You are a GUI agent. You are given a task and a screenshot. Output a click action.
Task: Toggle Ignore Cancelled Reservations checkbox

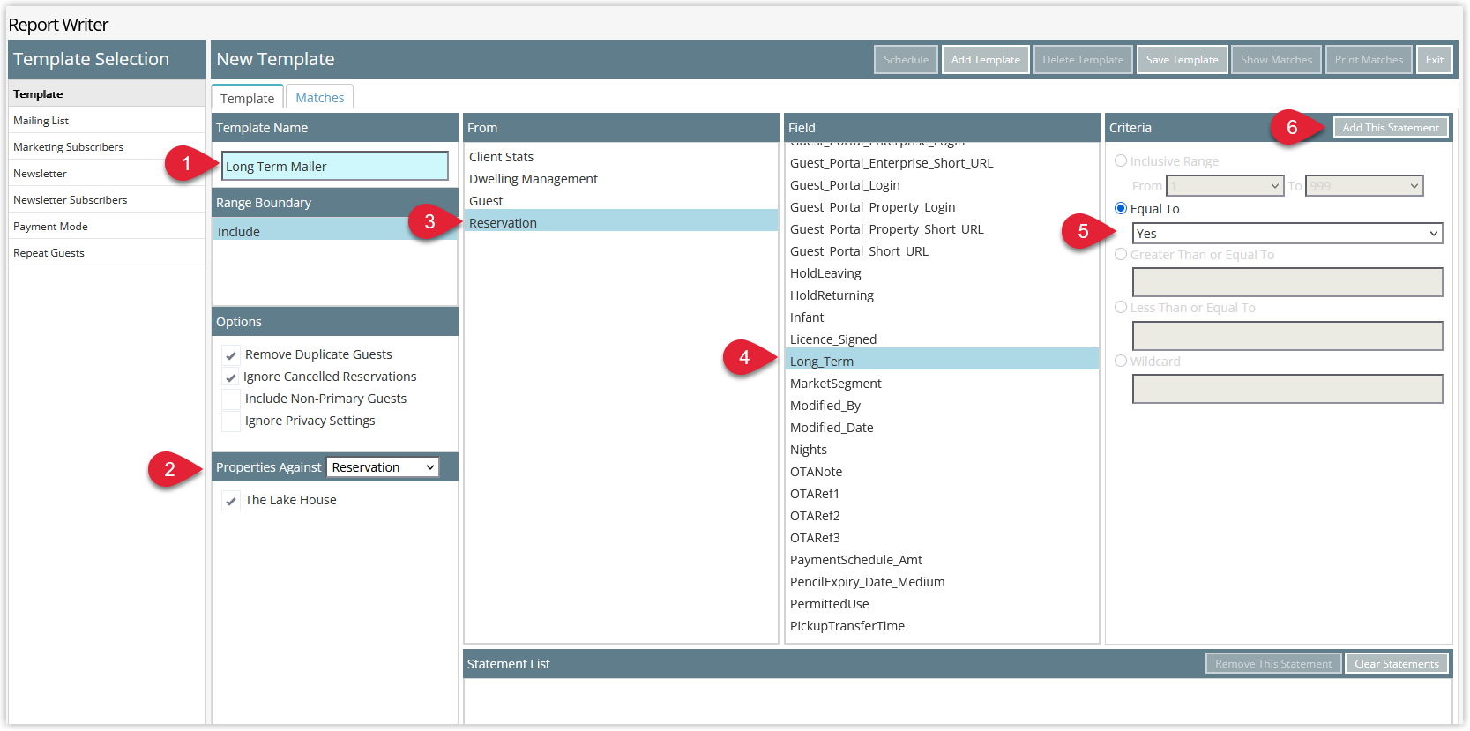pyautogui.click(x=231, y=377)
